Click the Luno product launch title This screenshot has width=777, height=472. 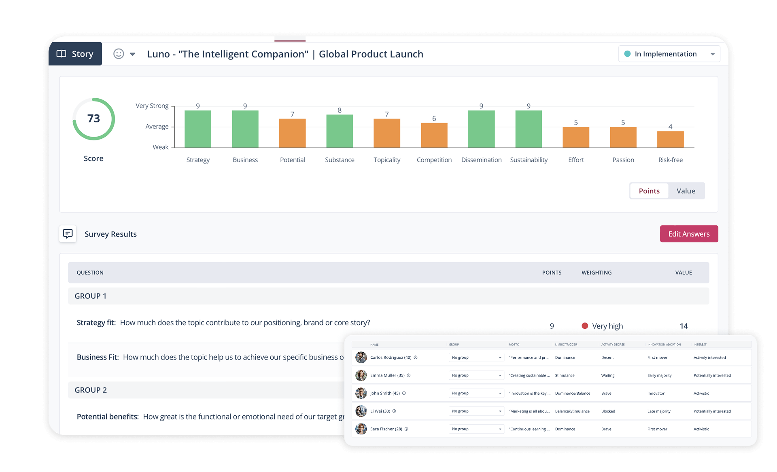(x=285, y=54)
